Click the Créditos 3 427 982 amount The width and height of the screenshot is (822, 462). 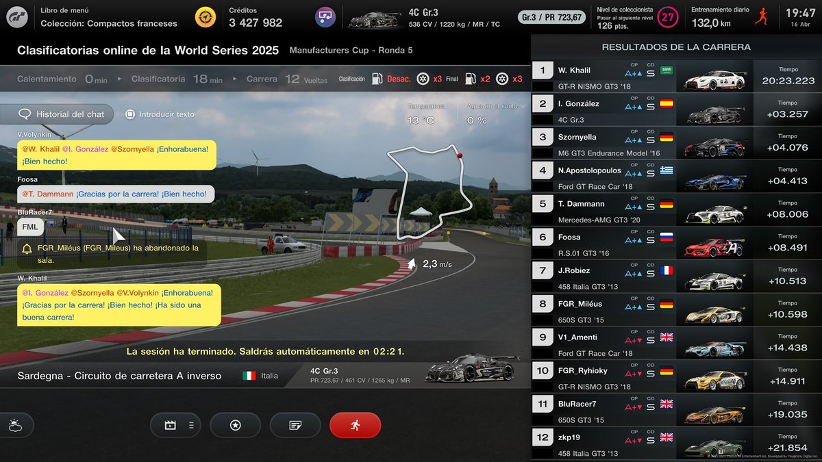tap(256, 23)
